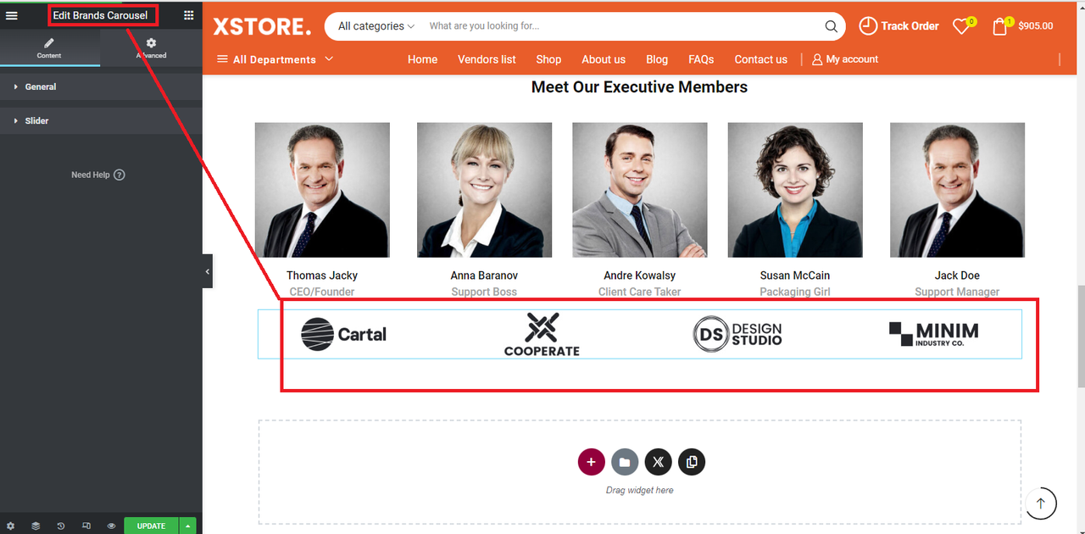Open the All categories dropdown
1085x534 pixels.
(x=376, y=26)
